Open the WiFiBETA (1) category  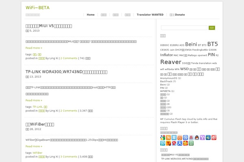[x=167, y=91]
